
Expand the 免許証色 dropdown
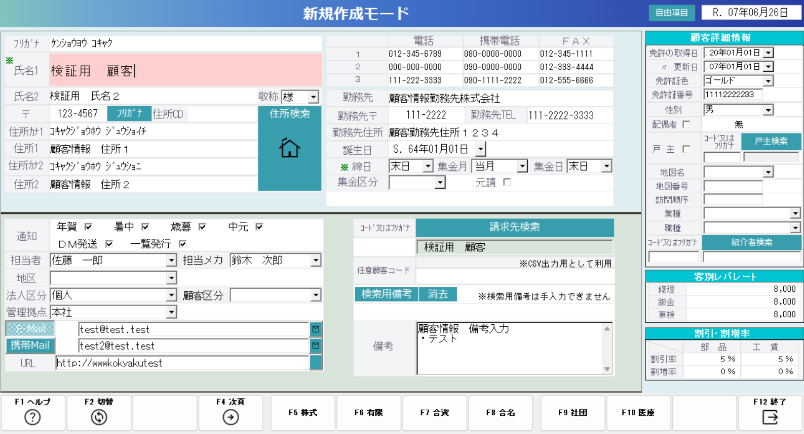(768, 81)
